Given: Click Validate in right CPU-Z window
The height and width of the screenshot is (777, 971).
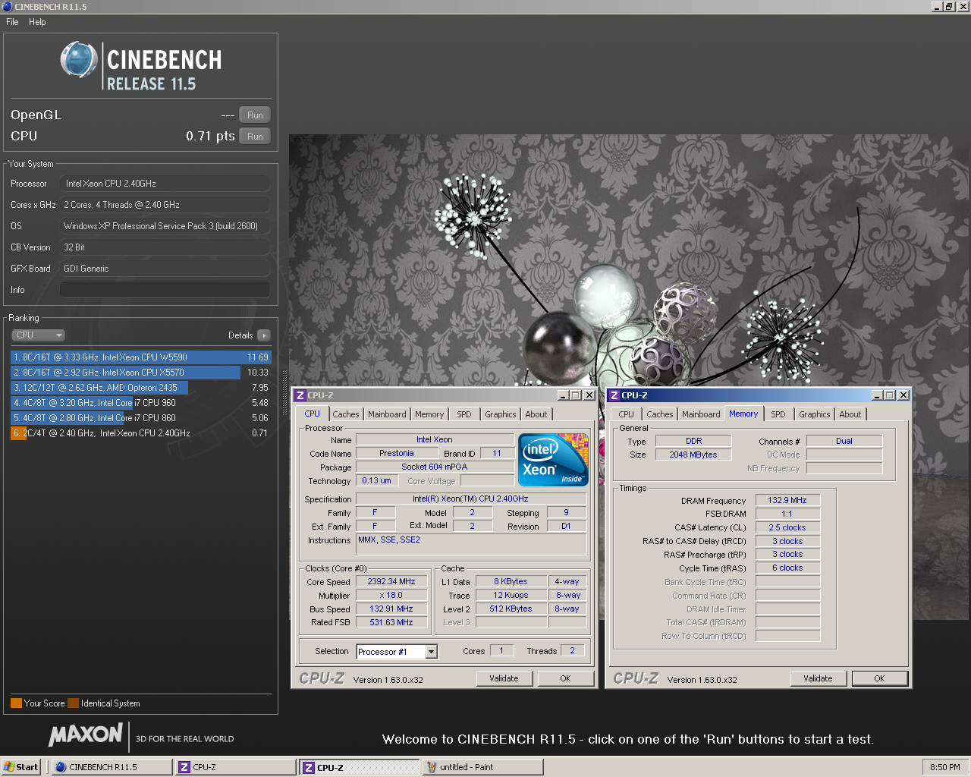Looking at the screenshot, I should (819, 679).
